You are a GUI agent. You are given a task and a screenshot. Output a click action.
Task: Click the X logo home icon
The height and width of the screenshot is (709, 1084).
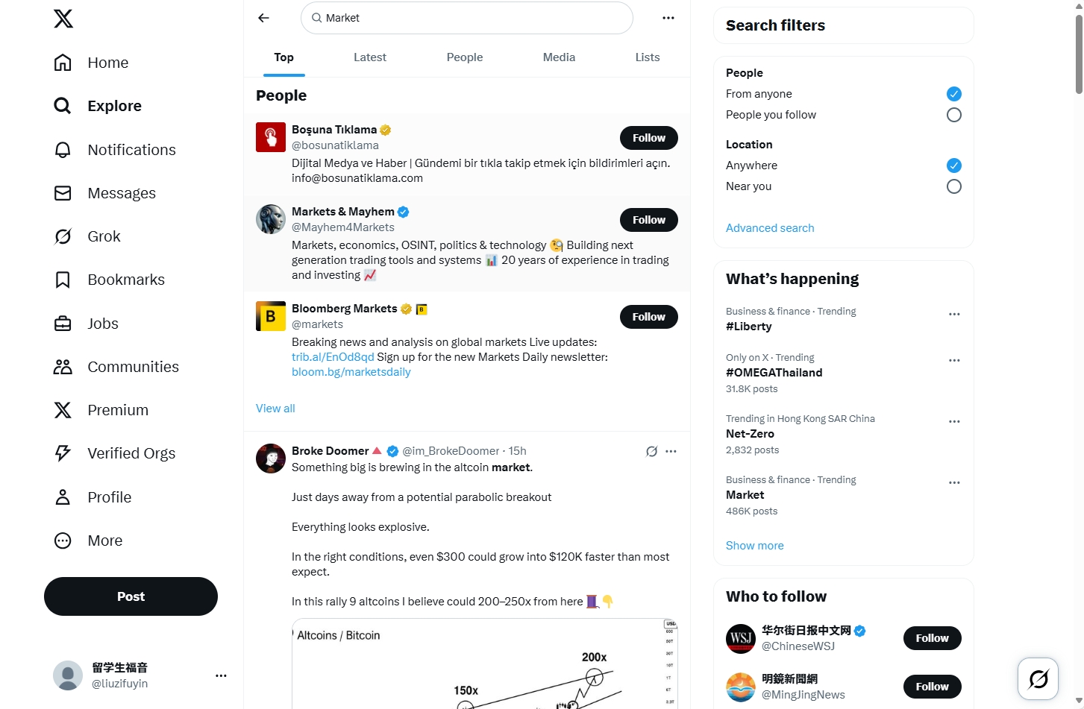[x=63, y=19]
